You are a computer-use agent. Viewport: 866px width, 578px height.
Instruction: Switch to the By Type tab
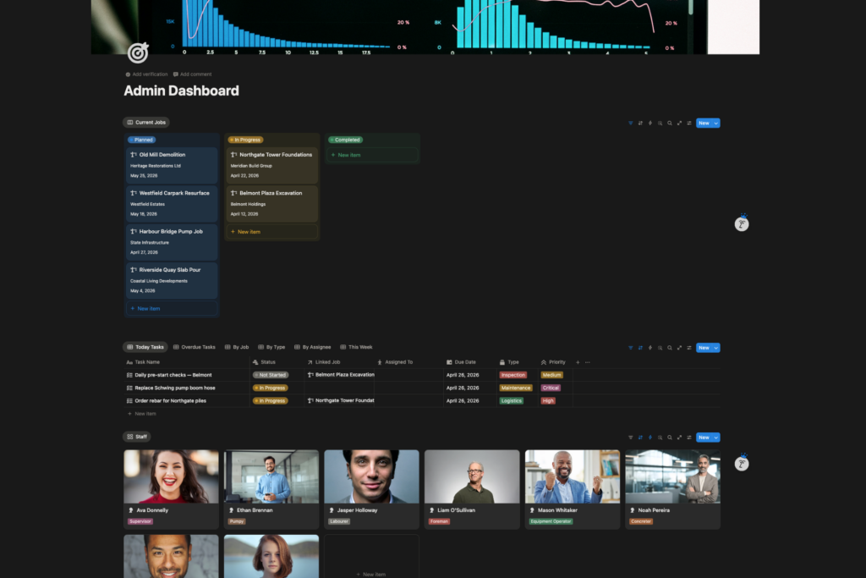point(271,348)
